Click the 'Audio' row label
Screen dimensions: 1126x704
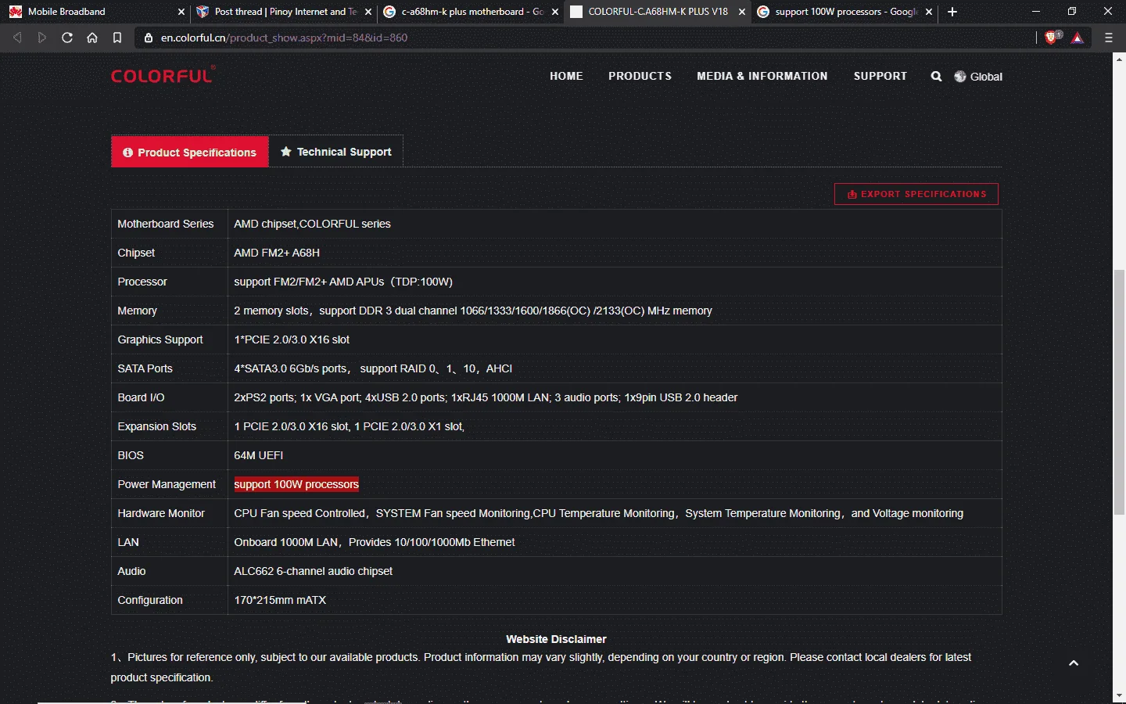131,571
